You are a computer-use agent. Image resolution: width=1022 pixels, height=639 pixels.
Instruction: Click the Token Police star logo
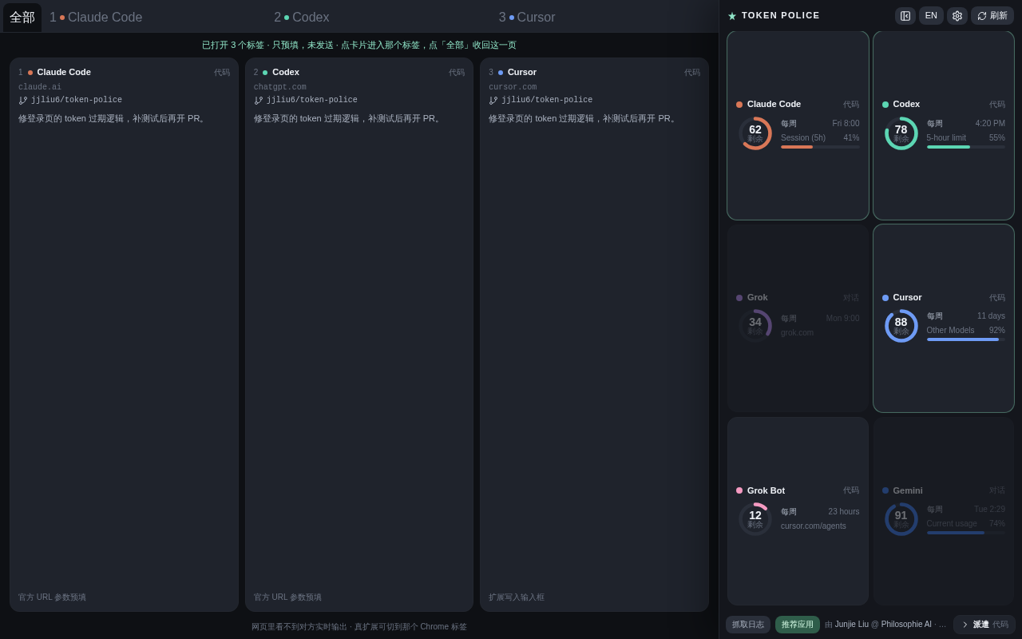pyautogui.click(x=732, y=16)
